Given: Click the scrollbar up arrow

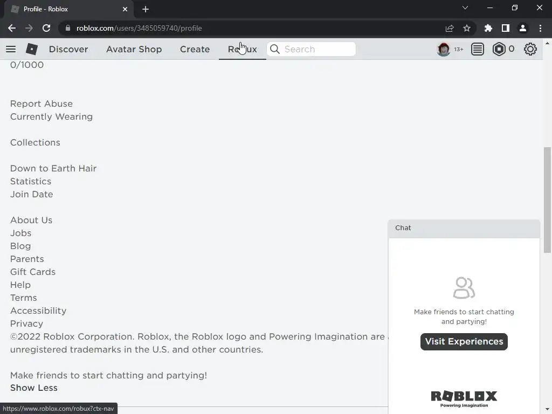Looking at the screenshot, I should pyautogui.click(x=547, y=43).
